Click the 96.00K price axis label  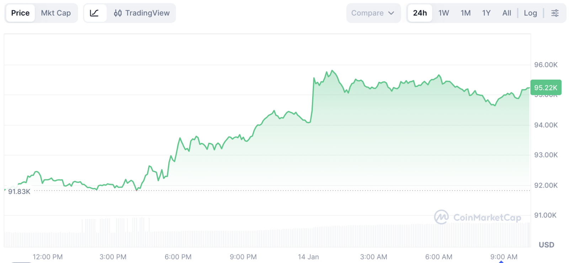point(546,65)
